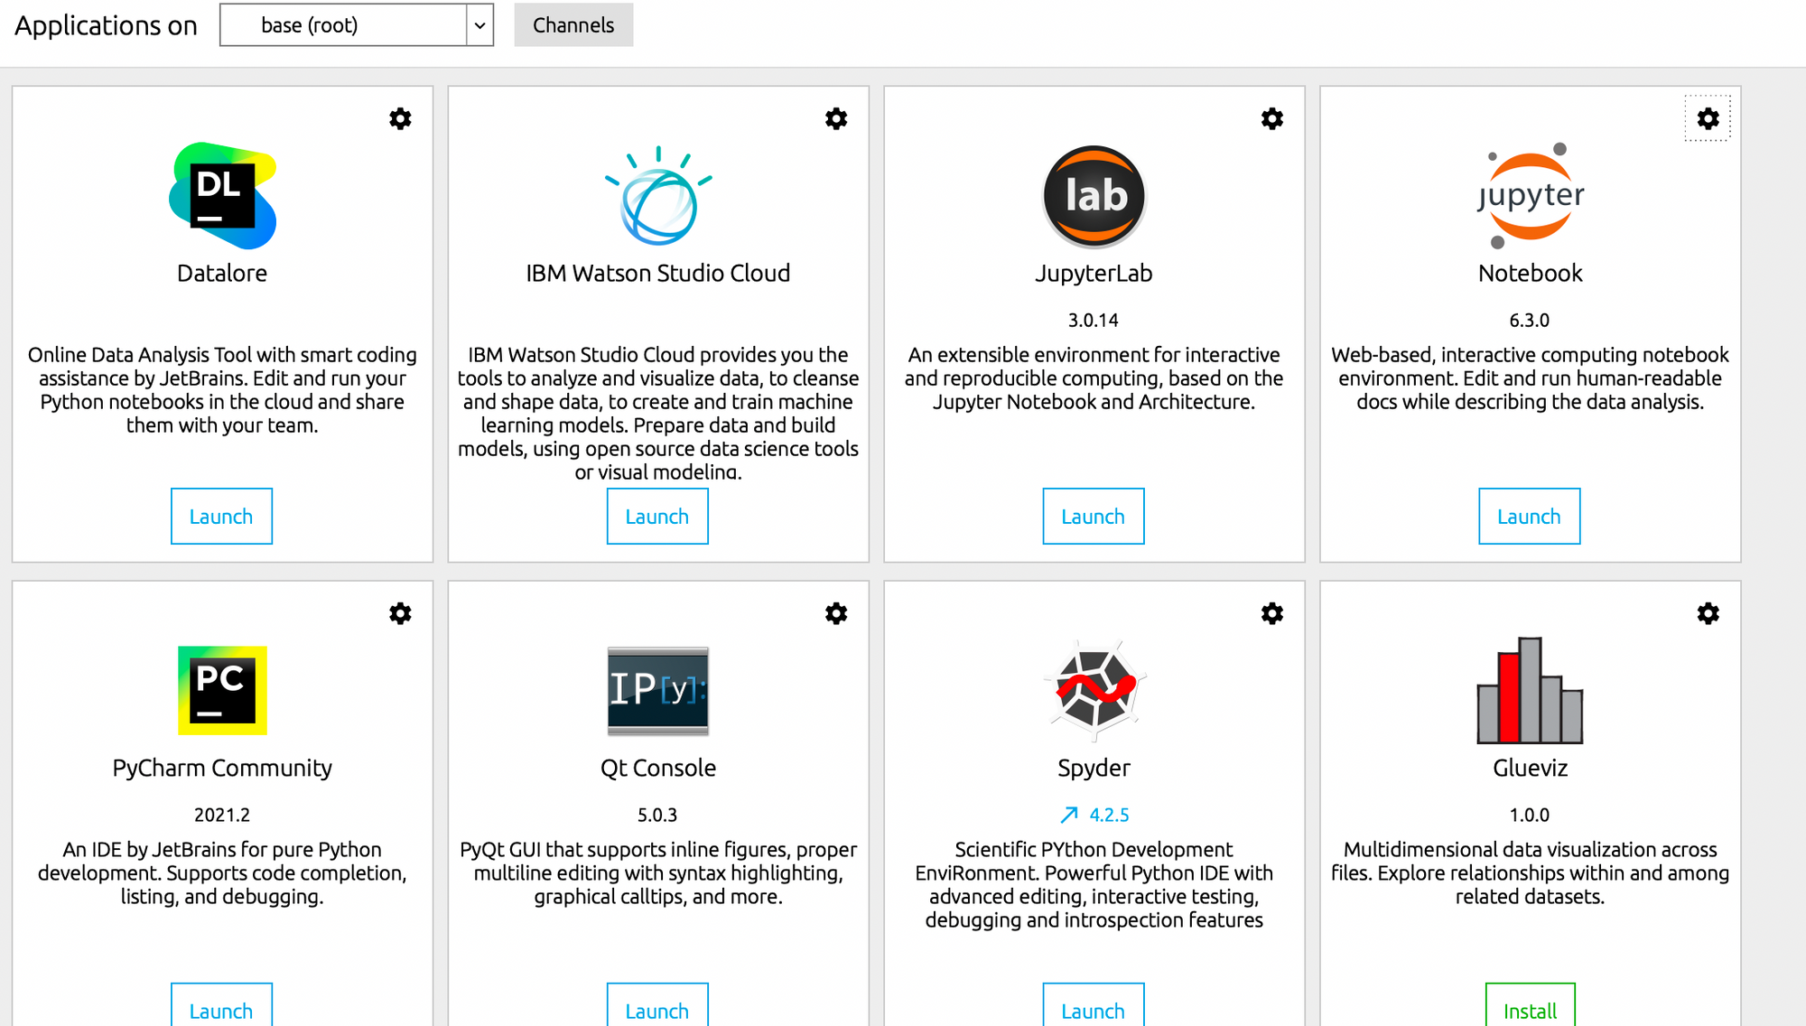This screenshot has height=1026, width=1806.
Task: Click Glueviz card gear icon
Action: [x=1708, y=614]
